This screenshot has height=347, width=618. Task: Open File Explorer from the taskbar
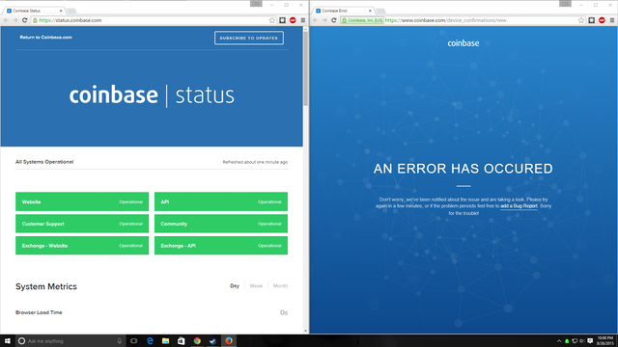[165, 340]
